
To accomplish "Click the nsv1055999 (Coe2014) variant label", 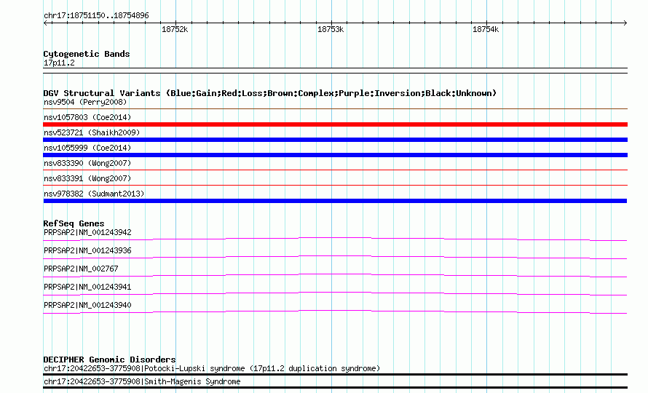I will coord(87,148).
